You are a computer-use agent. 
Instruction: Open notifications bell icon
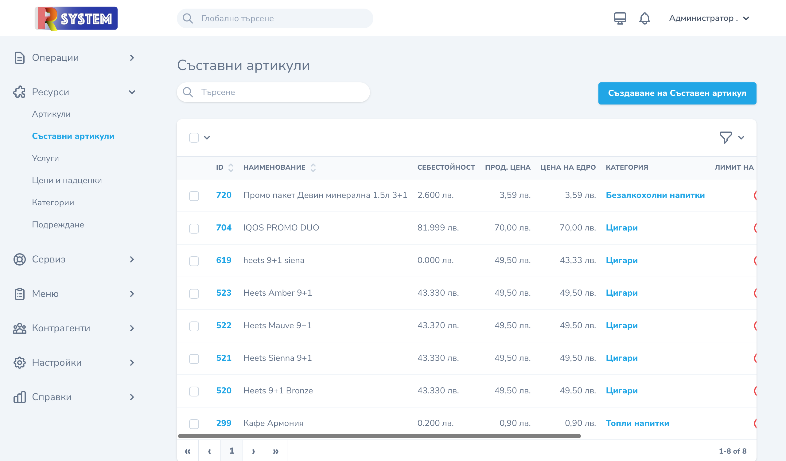tap(644, 18)
